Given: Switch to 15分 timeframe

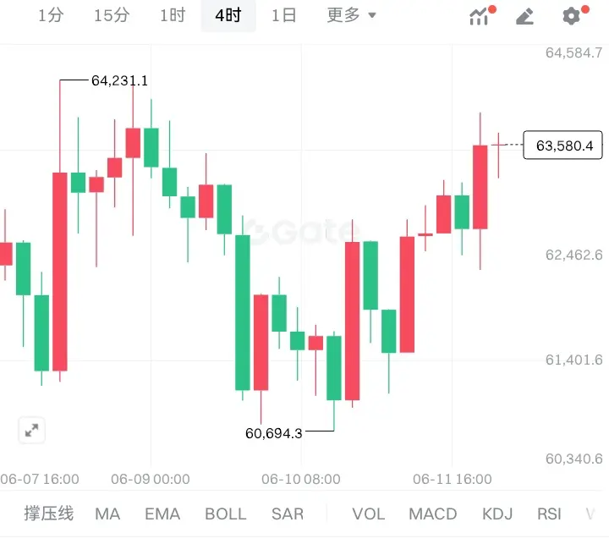Looking at the screenshot, I should point(112,15).
